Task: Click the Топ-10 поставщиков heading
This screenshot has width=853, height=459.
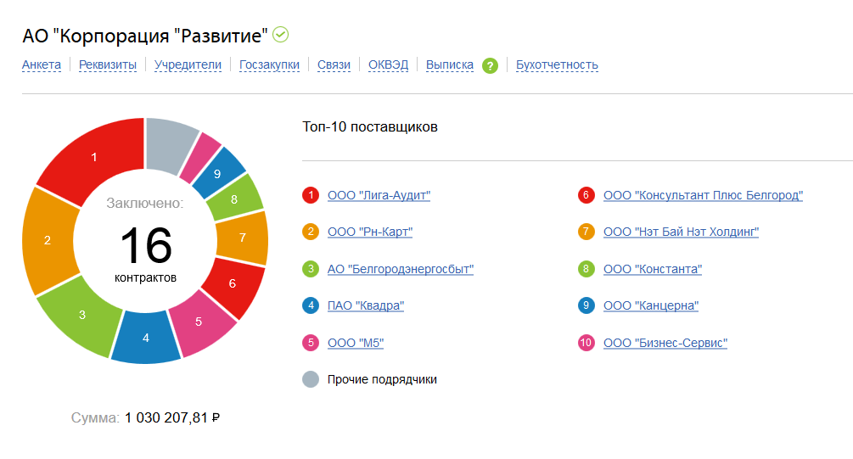Action: click(x=370, y=126)
